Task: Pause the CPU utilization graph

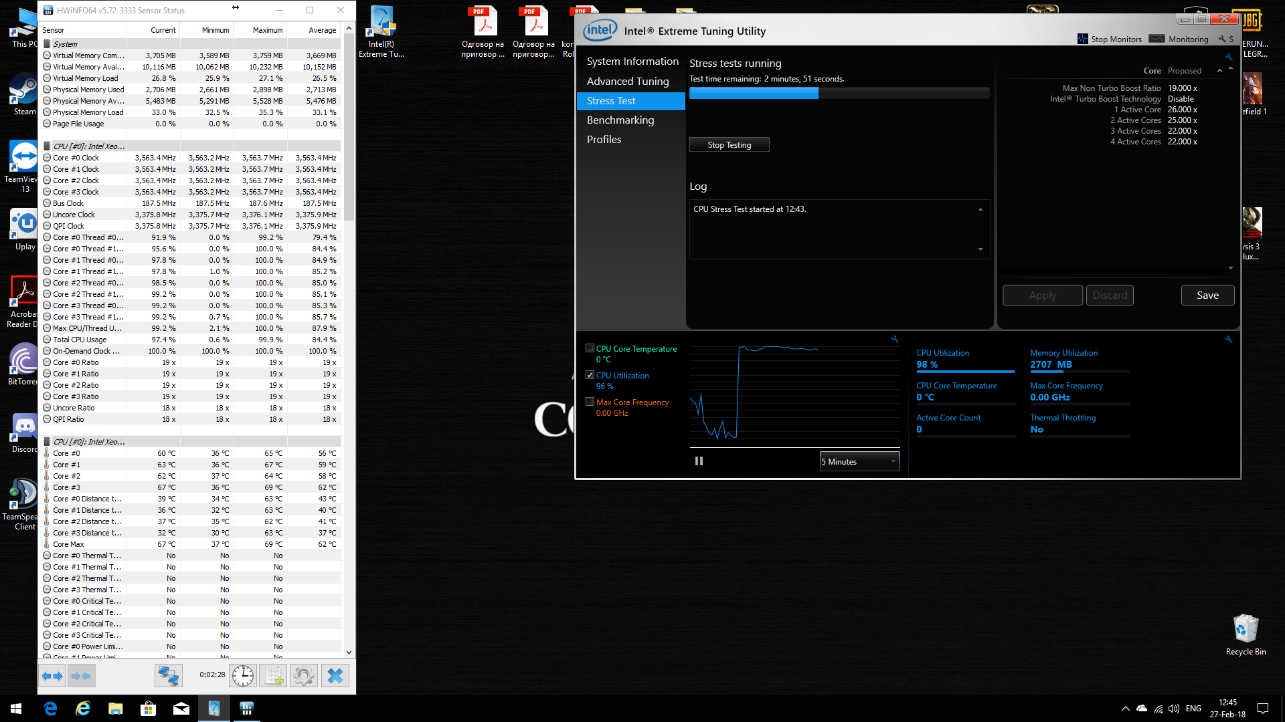Action: (x=697, y=460)
